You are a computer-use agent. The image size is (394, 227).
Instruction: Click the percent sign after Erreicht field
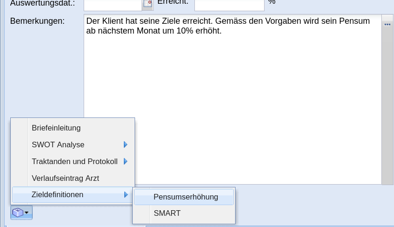(272, 2)
